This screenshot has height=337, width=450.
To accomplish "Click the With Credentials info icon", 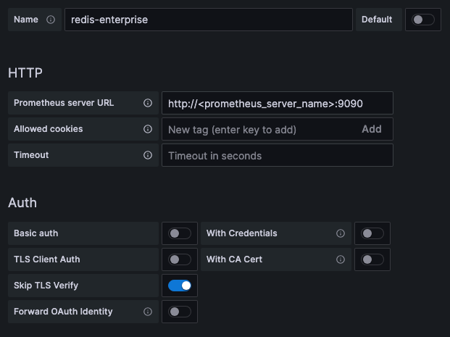I will [341, 233].
